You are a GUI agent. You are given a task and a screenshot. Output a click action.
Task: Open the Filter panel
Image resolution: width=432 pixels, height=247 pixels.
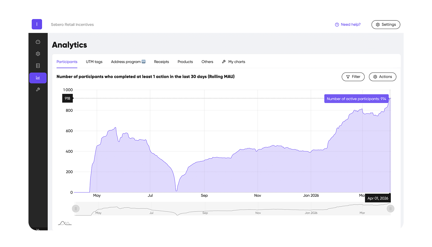(353, 77)
